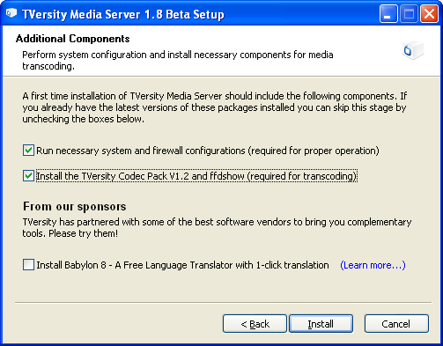Screen dimensions: 443x346
Task: Close the TVersity Media Server setup dialog
Action: tap(429, 14)
